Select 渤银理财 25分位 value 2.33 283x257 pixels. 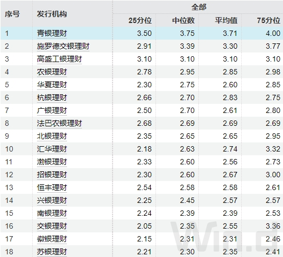pos(144,162)
